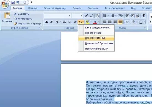Open multilevel list button

[120, 16]
